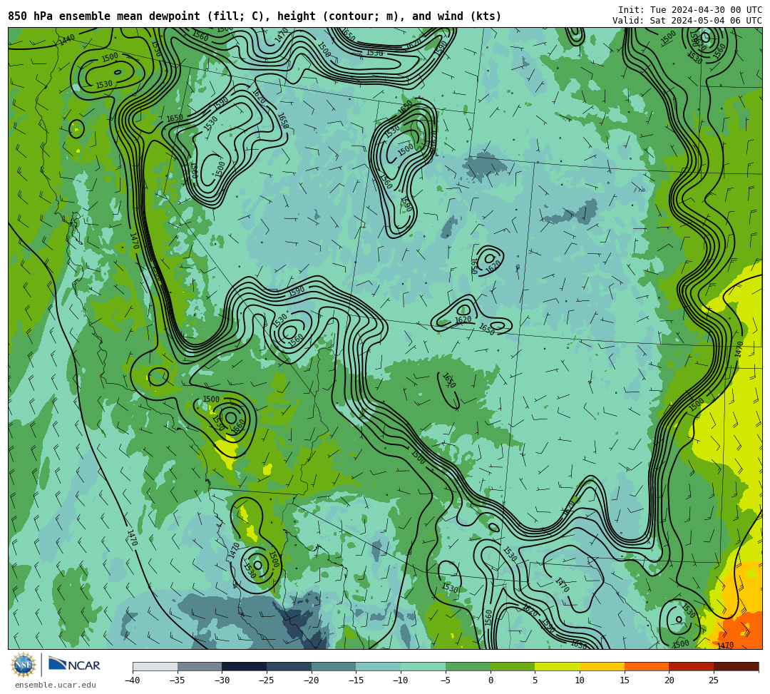The image size is (770, 694).
Task: Click the yellow-green colorbar swatch for 5 to 10
Action: [x=557, y=666]
